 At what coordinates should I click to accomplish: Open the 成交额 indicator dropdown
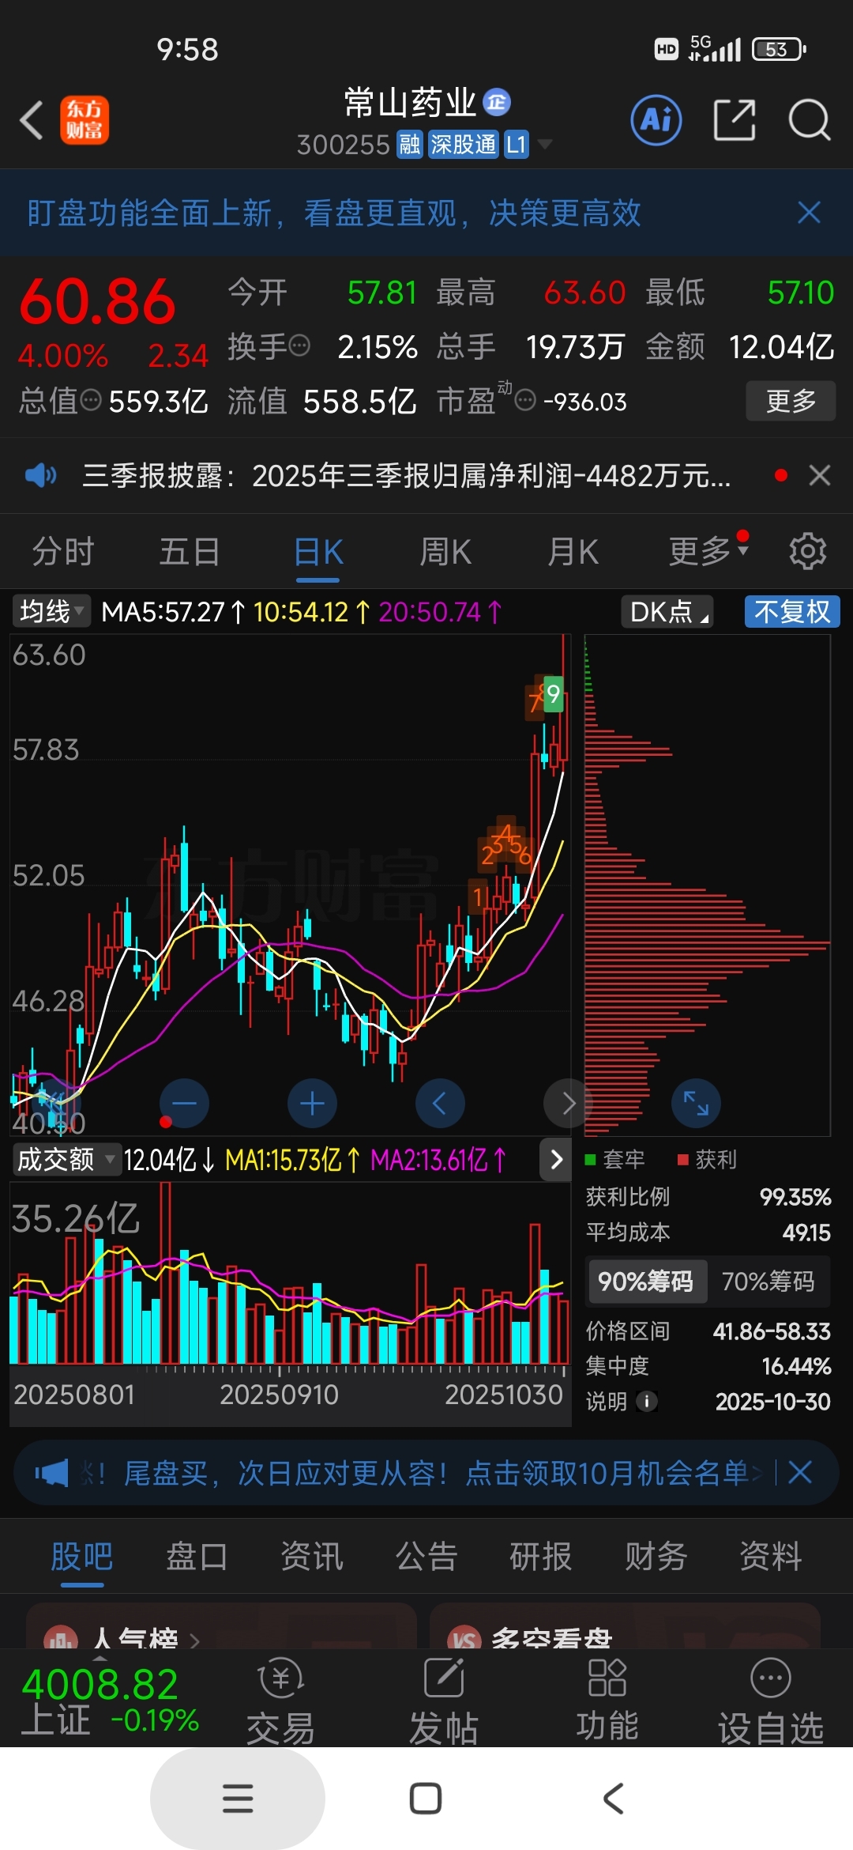point(66,1160)
